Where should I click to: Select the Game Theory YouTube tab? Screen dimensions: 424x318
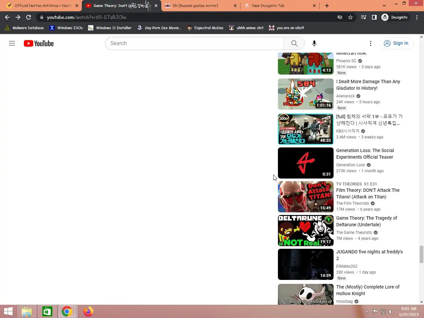(122, 6)
